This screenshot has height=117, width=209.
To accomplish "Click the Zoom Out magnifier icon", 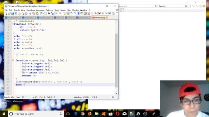I will click(60, 13).
